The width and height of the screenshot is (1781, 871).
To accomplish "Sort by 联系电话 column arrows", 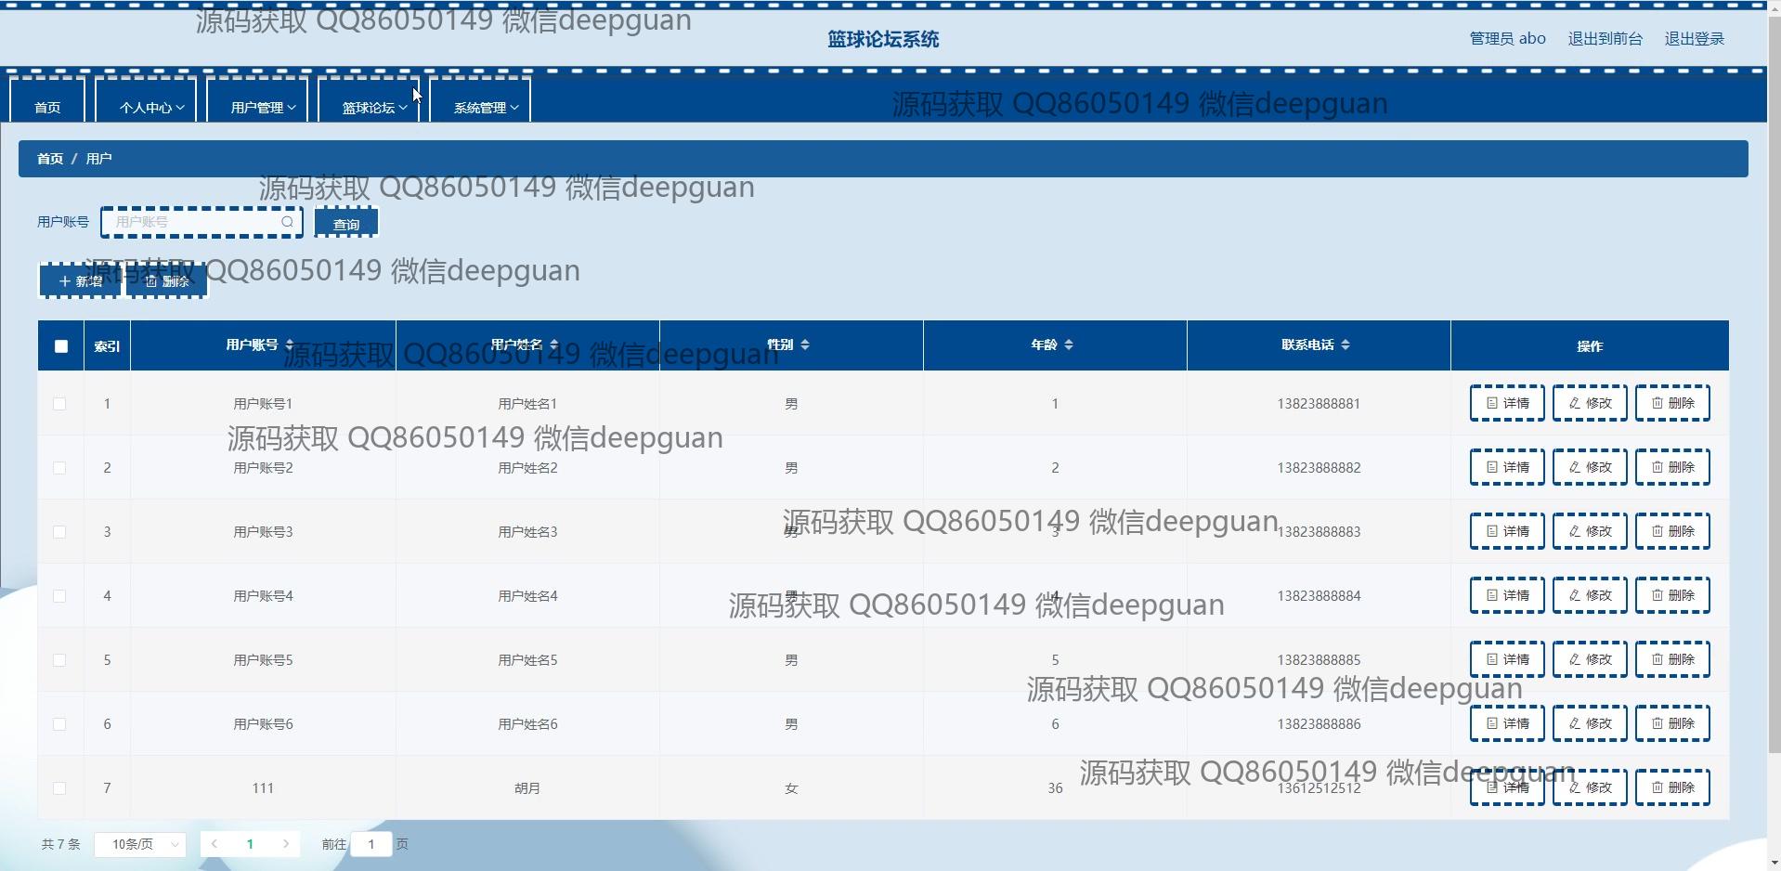I will point(1345,345).
